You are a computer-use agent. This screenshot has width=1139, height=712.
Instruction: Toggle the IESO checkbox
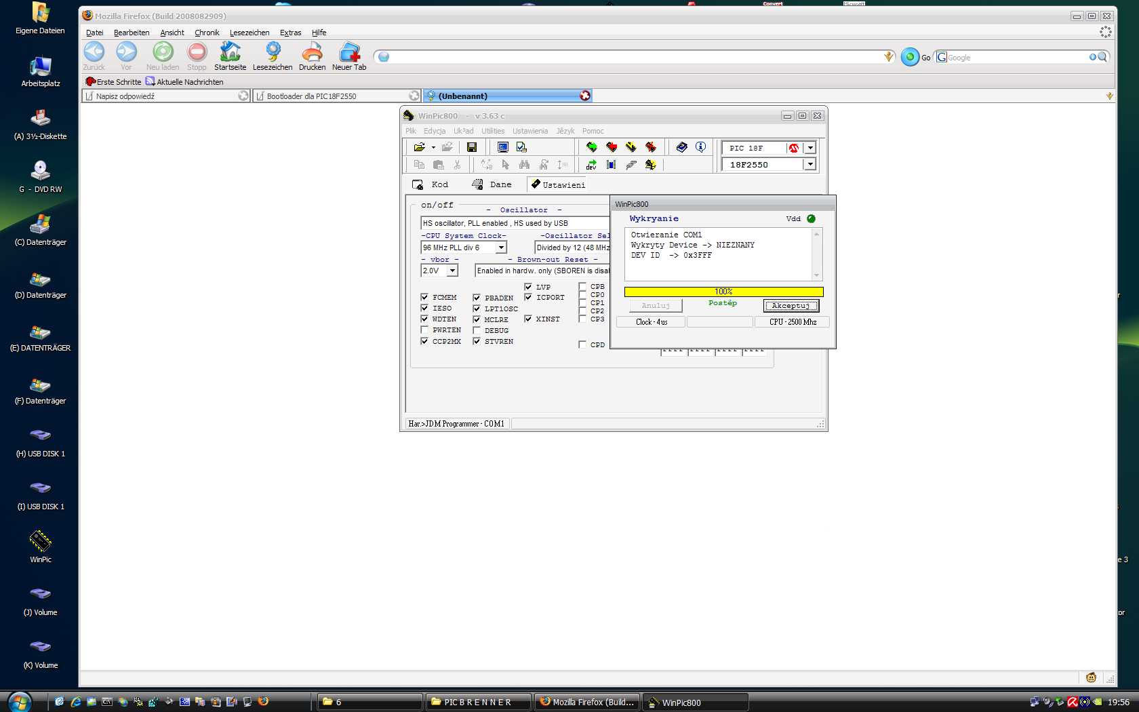424,308
